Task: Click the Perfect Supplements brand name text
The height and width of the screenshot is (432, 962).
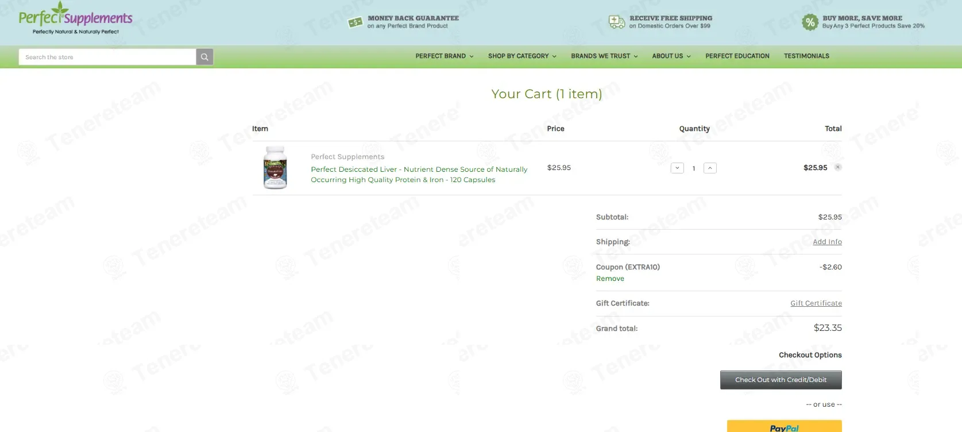Action: pos(347,157)
